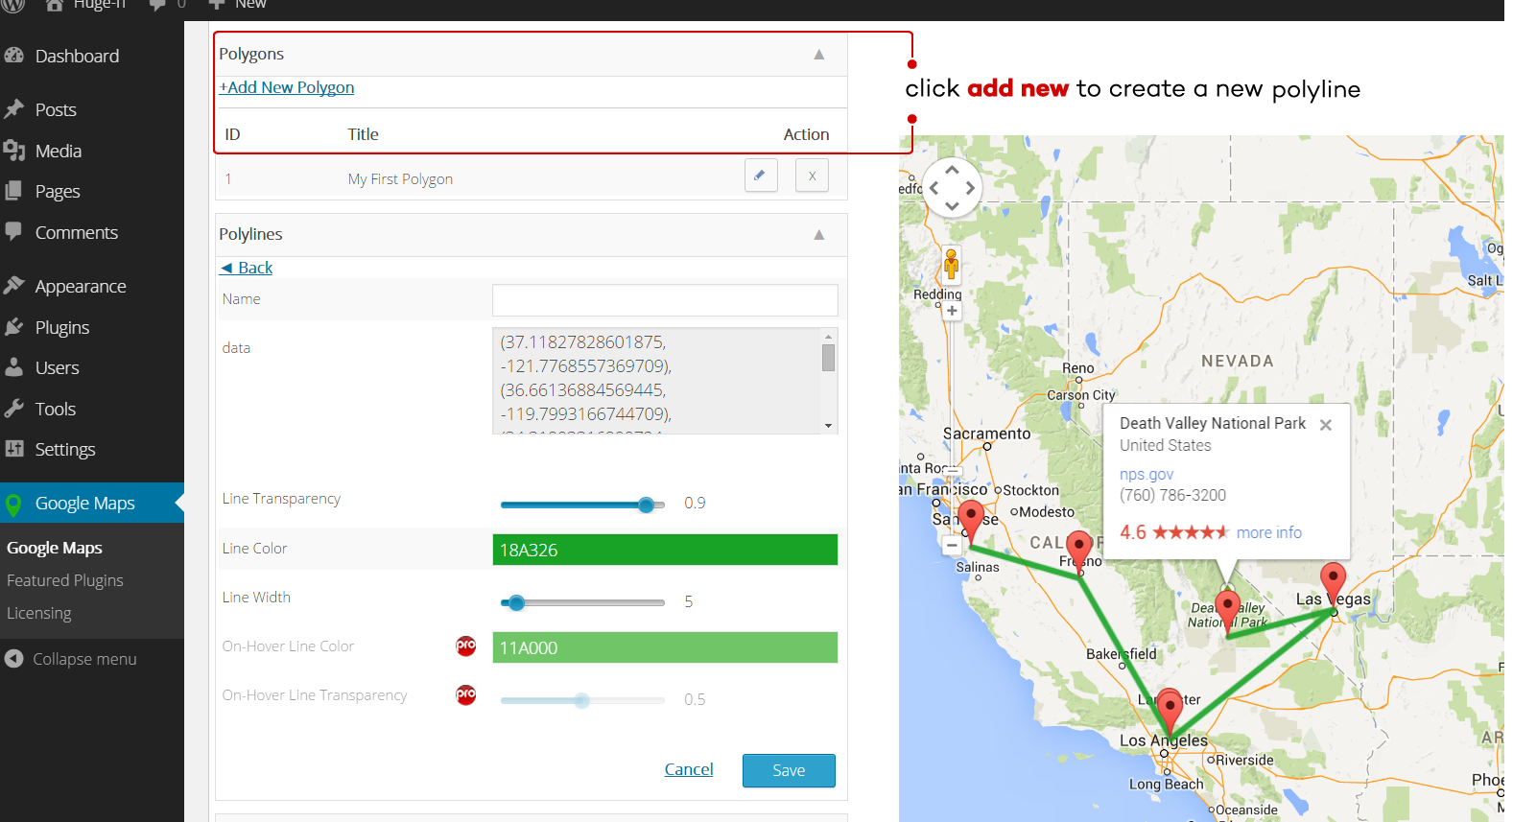Click the Appearance brush icon
This screenshot has height=822, width=1513.
tap(13, 286)
